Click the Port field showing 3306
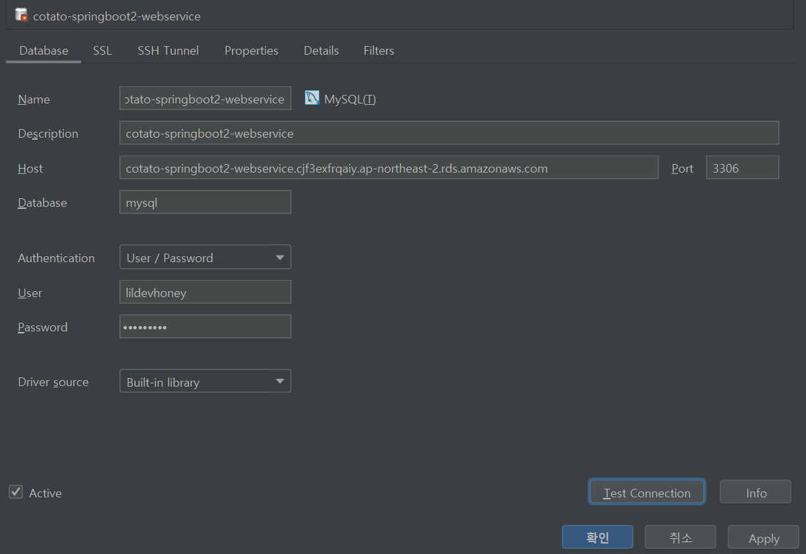This screenshot has width=806, height=554. pos(742,168)
